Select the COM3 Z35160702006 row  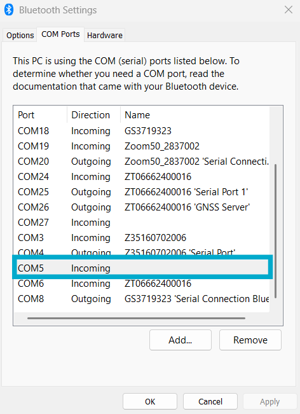(x=142, y=238)
